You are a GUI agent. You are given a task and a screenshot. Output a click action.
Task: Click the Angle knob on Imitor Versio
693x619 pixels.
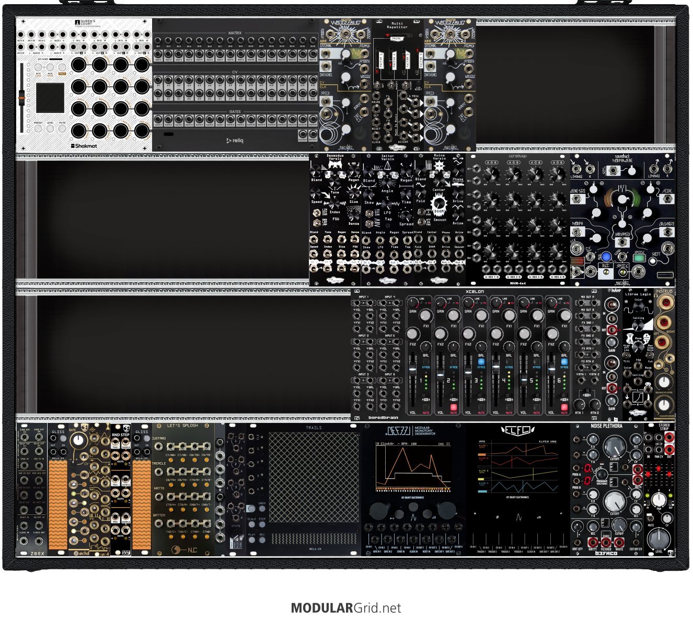click(x=387, y=182)
